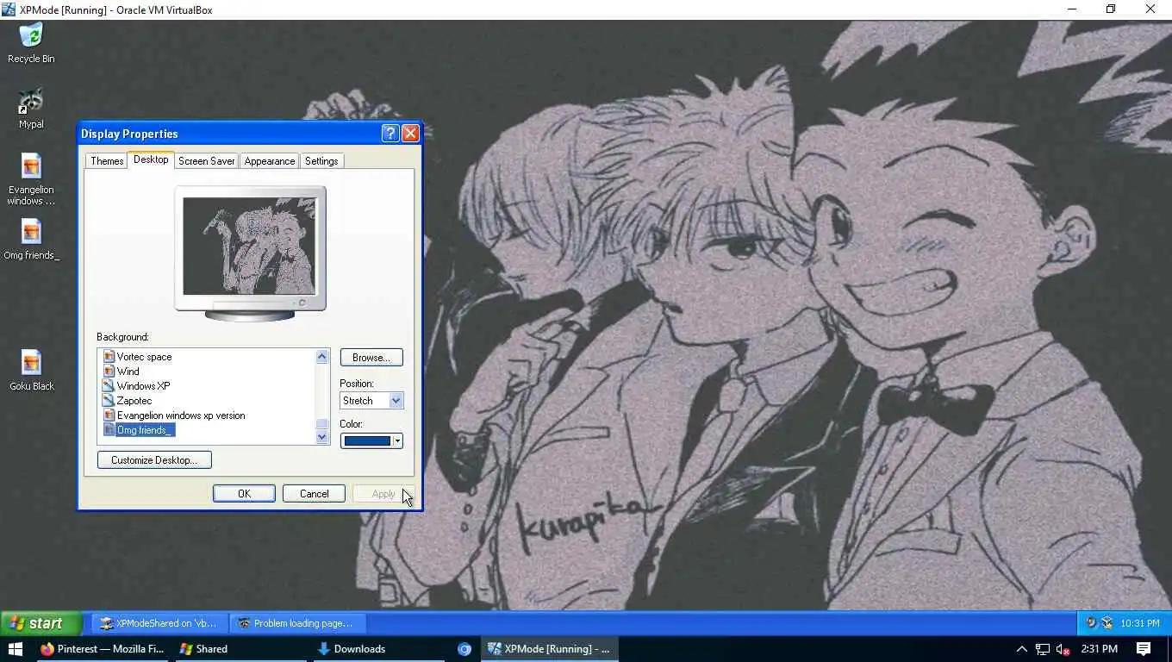Screen dimensions: 1172x662
Task: Click the blue circular taskbar icon
Action: [464, 649]
